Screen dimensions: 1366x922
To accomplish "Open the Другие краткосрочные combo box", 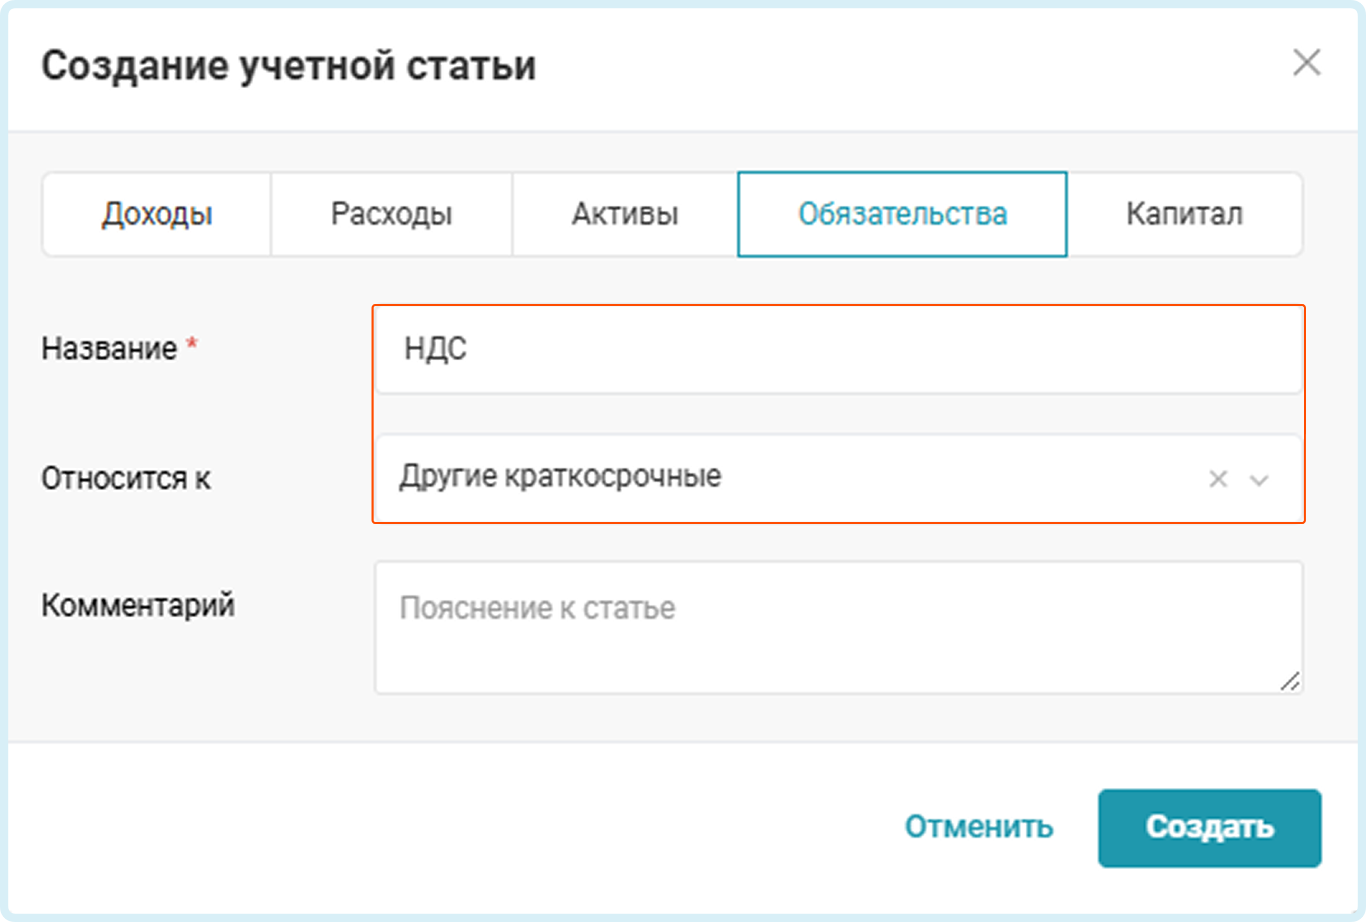I will (x=764, y=478).
